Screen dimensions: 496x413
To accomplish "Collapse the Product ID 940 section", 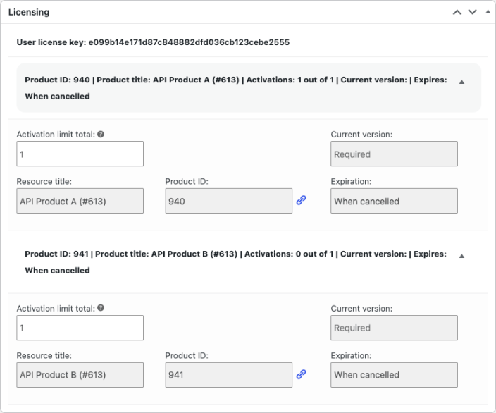I will pos(461,82).
